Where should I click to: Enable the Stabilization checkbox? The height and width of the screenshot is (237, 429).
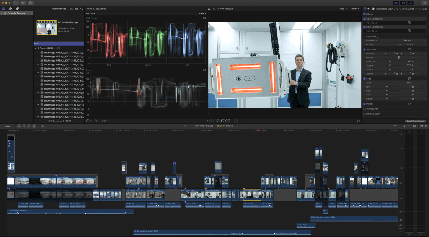coord(364,108)
